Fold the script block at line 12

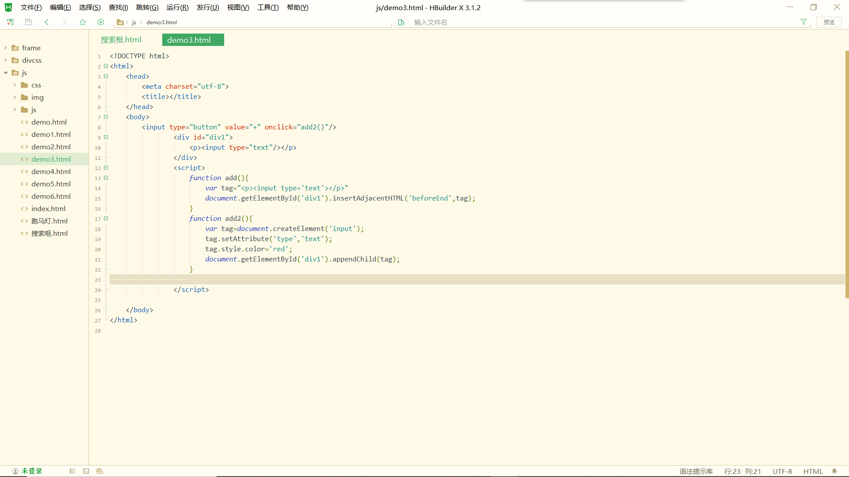[x=106, y=168]
